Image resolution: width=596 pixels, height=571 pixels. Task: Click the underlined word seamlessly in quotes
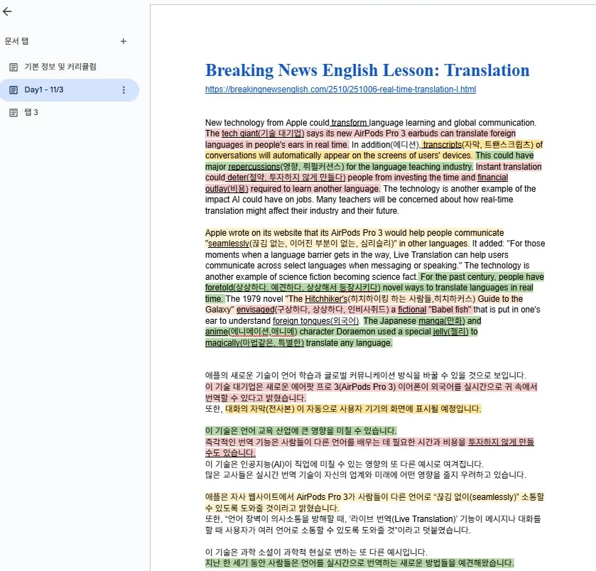point(229,244)
